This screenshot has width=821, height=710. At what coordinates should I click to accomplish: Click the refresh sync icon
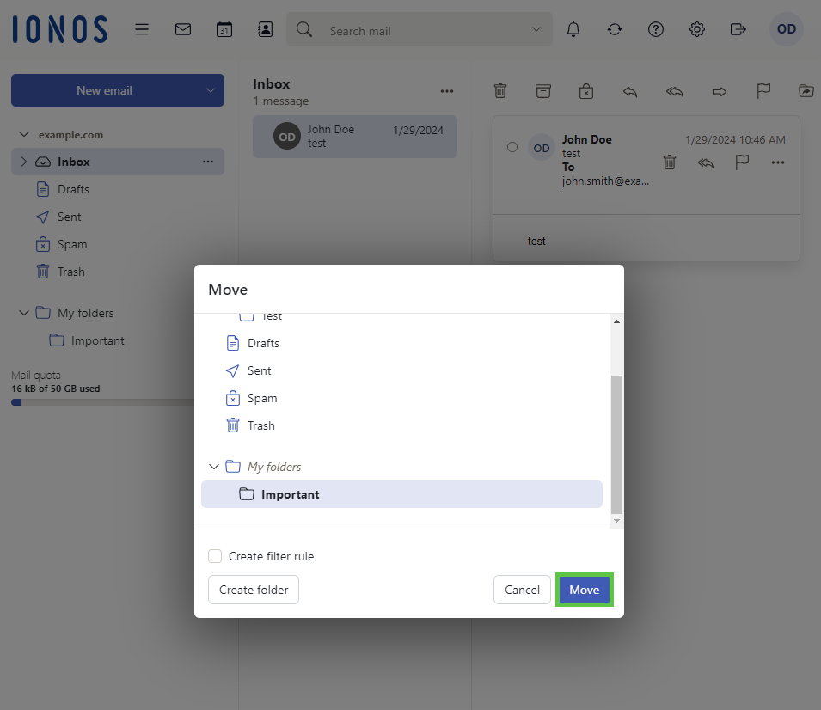pos(615,29)
